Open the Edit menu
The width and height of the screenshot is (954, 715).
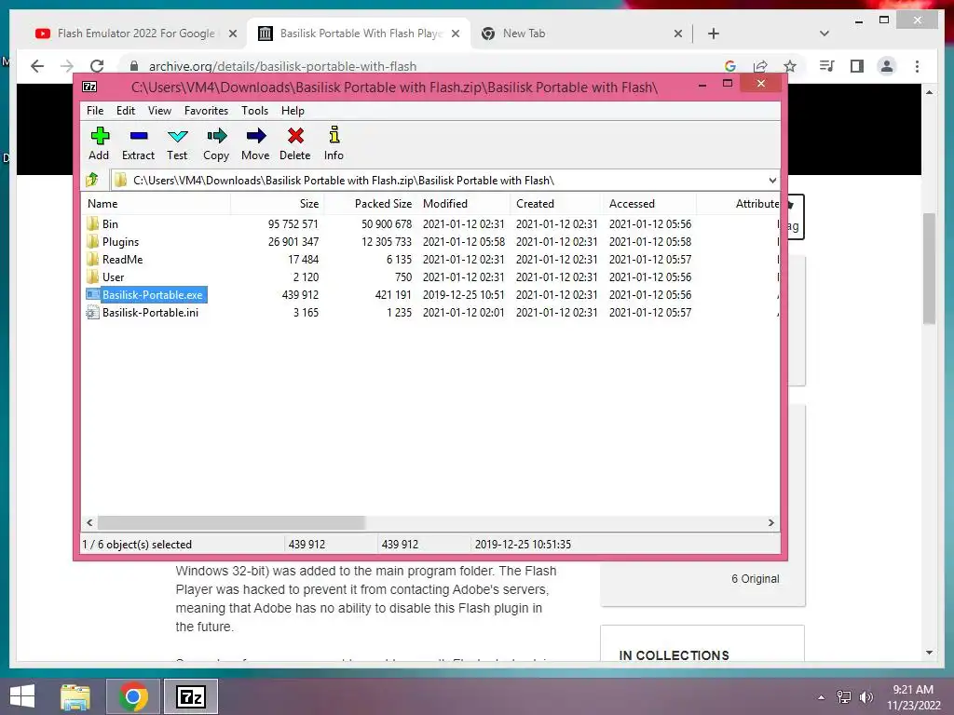pyautogui.click(x=126, y=111)
